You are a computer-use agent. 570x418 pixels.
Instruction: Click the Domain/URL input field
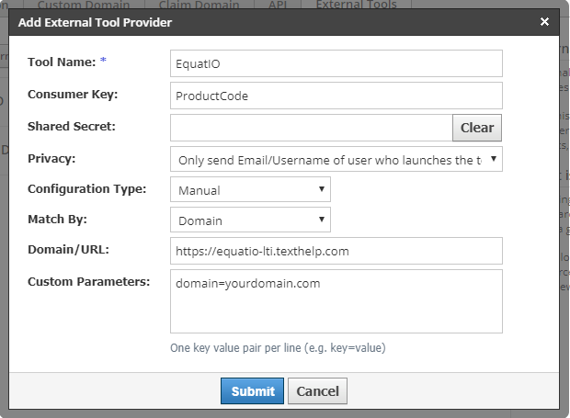[x=336, y=251]
